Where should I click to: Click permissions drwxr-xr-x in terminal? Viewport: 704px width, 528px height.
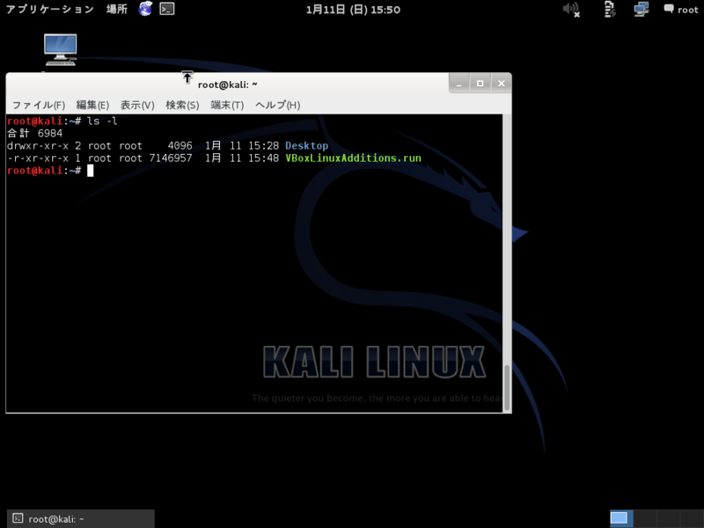pos(38,145)
